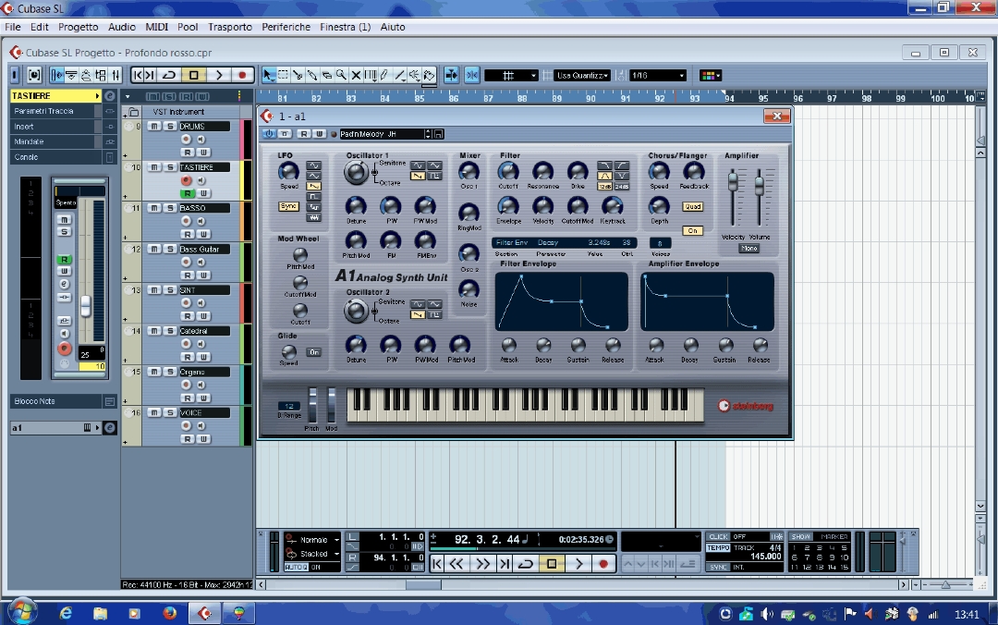Rewind in the transport panel

456,564
